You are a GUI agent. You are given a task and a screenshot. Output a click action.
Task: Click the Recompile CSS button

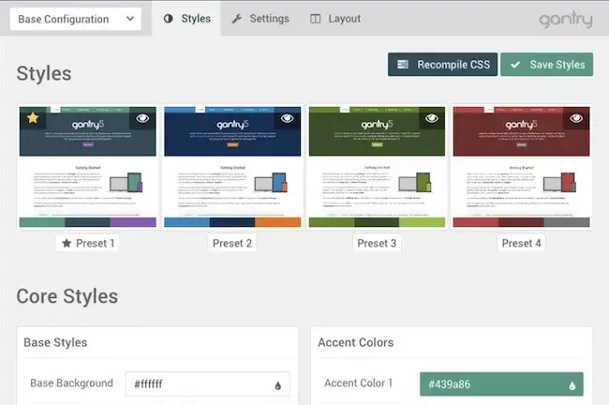click(x=443, y=65)
